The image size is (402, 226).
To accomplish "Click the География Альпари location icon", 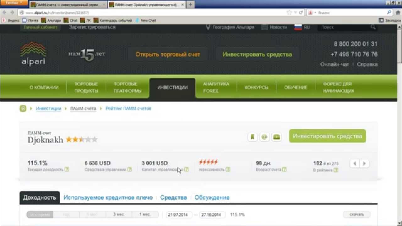I will point(208,27).
